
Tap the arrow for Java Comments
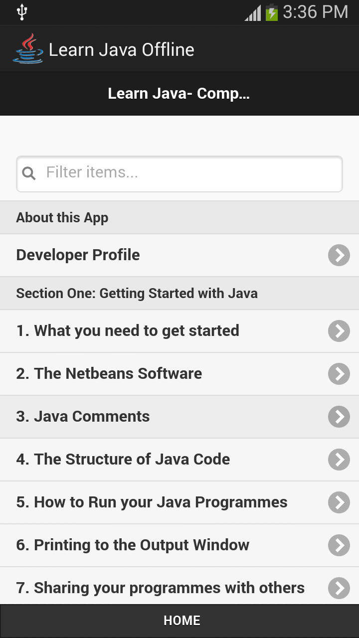[339, 417]
